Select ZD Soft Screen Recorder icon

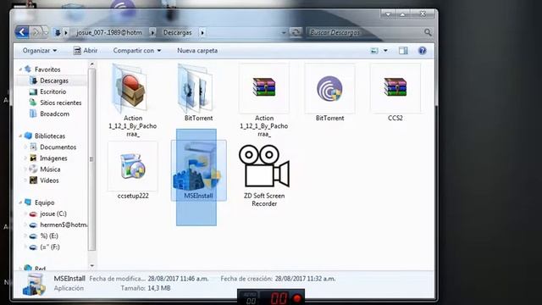click(263, 166)
